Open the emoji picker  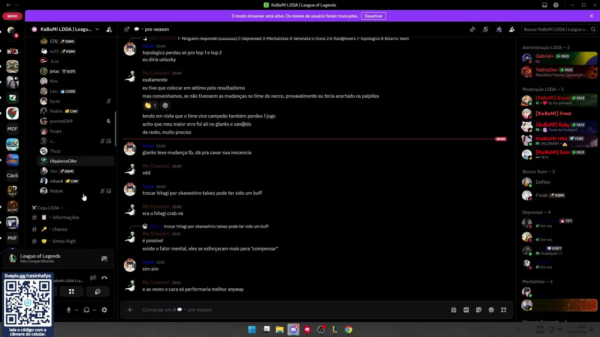[491, 310]
